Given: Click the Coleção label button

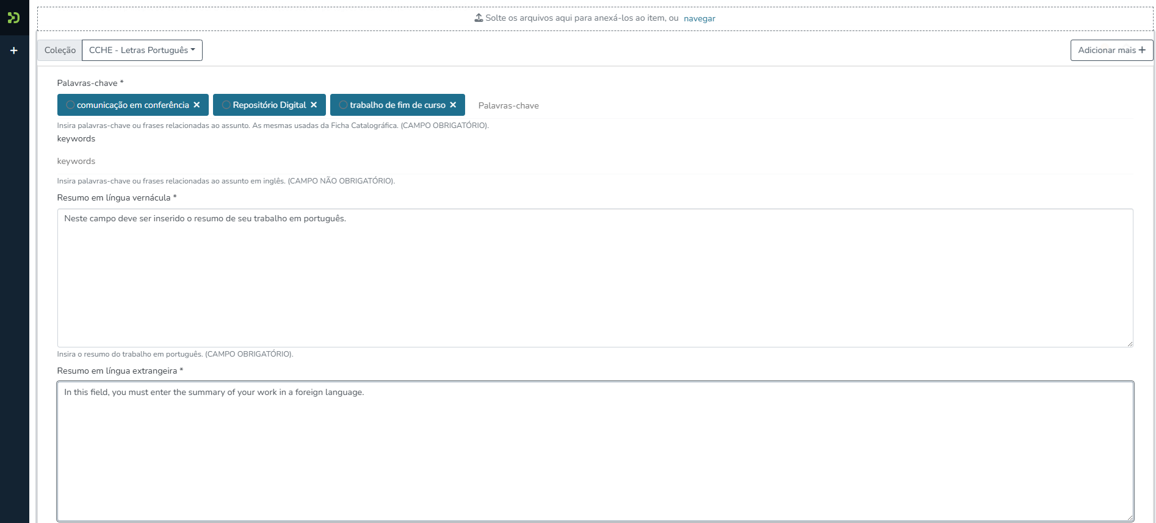Looking at the screenshot, I should tap(60, 50).
